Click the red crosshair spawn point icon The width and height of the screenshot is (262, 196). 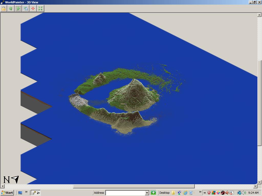click(x=33, y=8)
